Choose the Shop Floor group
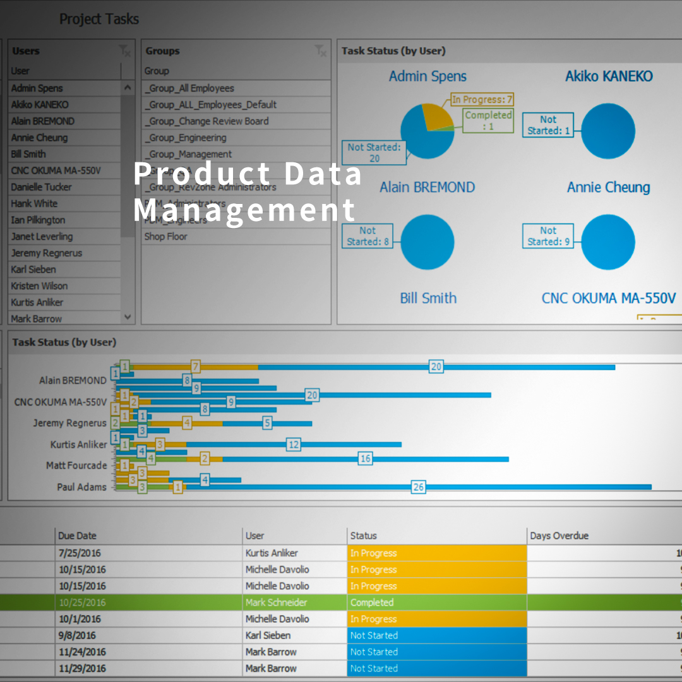The width and height of the screenshot is (682, 682). 165,237
